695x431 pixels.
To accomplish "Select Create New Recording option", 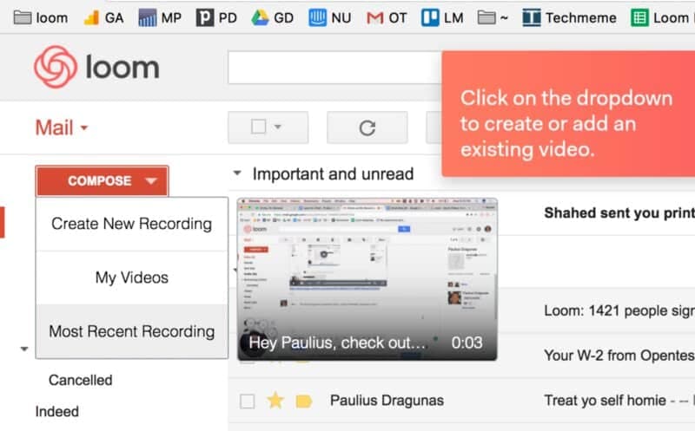I will [131, 224].
